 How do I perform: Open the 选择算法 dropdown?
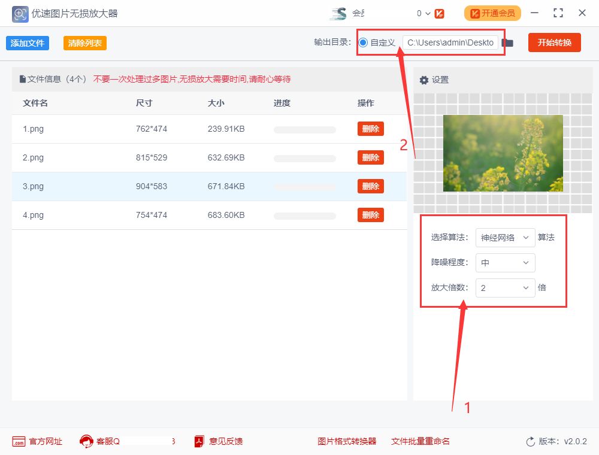click(505, 238)
